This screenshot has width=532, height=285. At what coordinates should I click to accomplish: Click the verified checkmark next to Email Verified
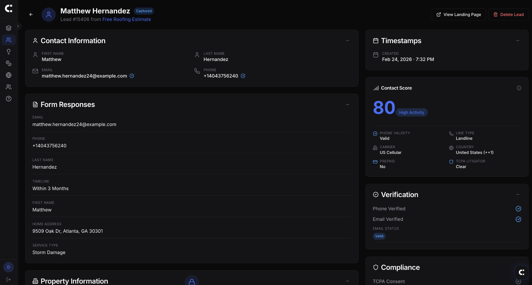(x=518, y=219)
